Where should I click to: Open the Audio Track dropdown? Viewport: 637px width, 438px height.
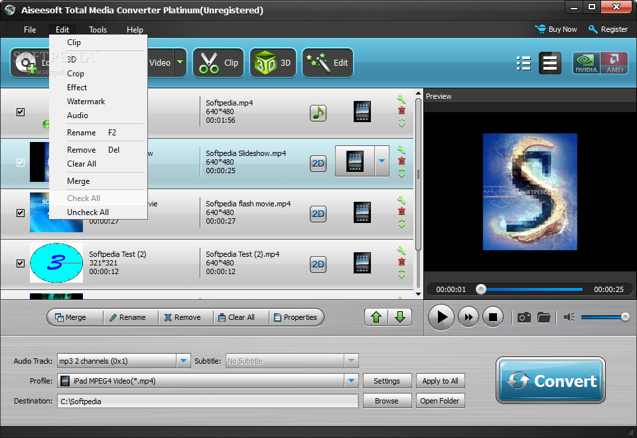tap(183, 361)
